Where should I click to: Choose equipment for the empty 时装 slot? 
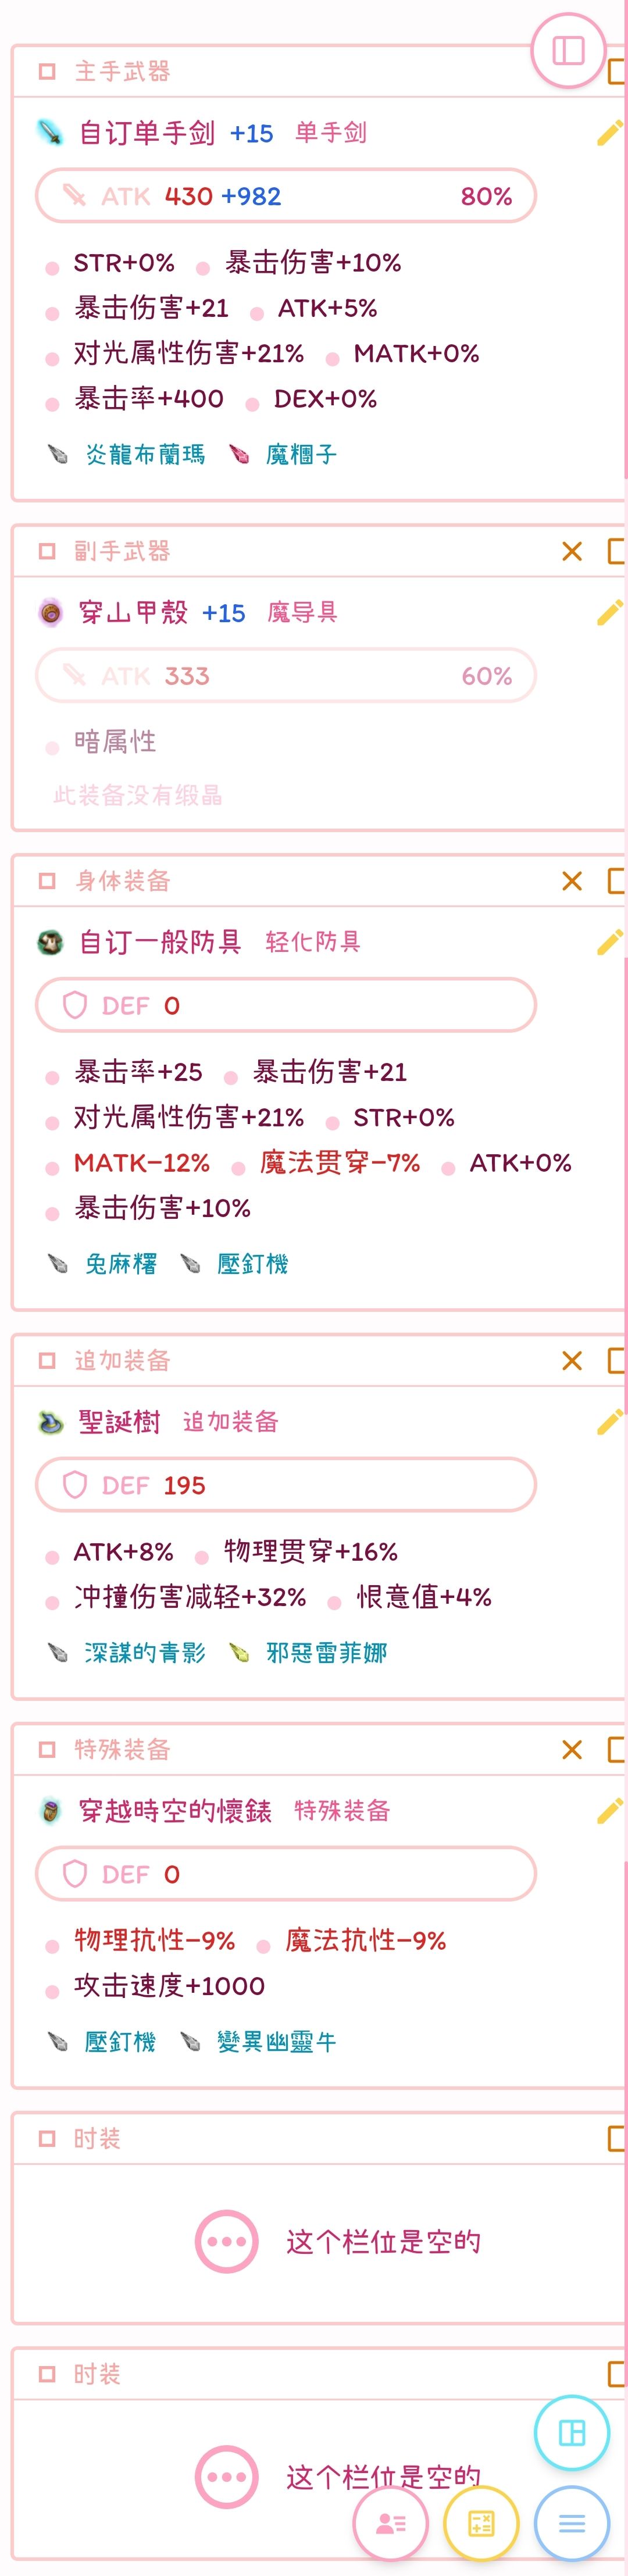click(x=227, y=2241)
